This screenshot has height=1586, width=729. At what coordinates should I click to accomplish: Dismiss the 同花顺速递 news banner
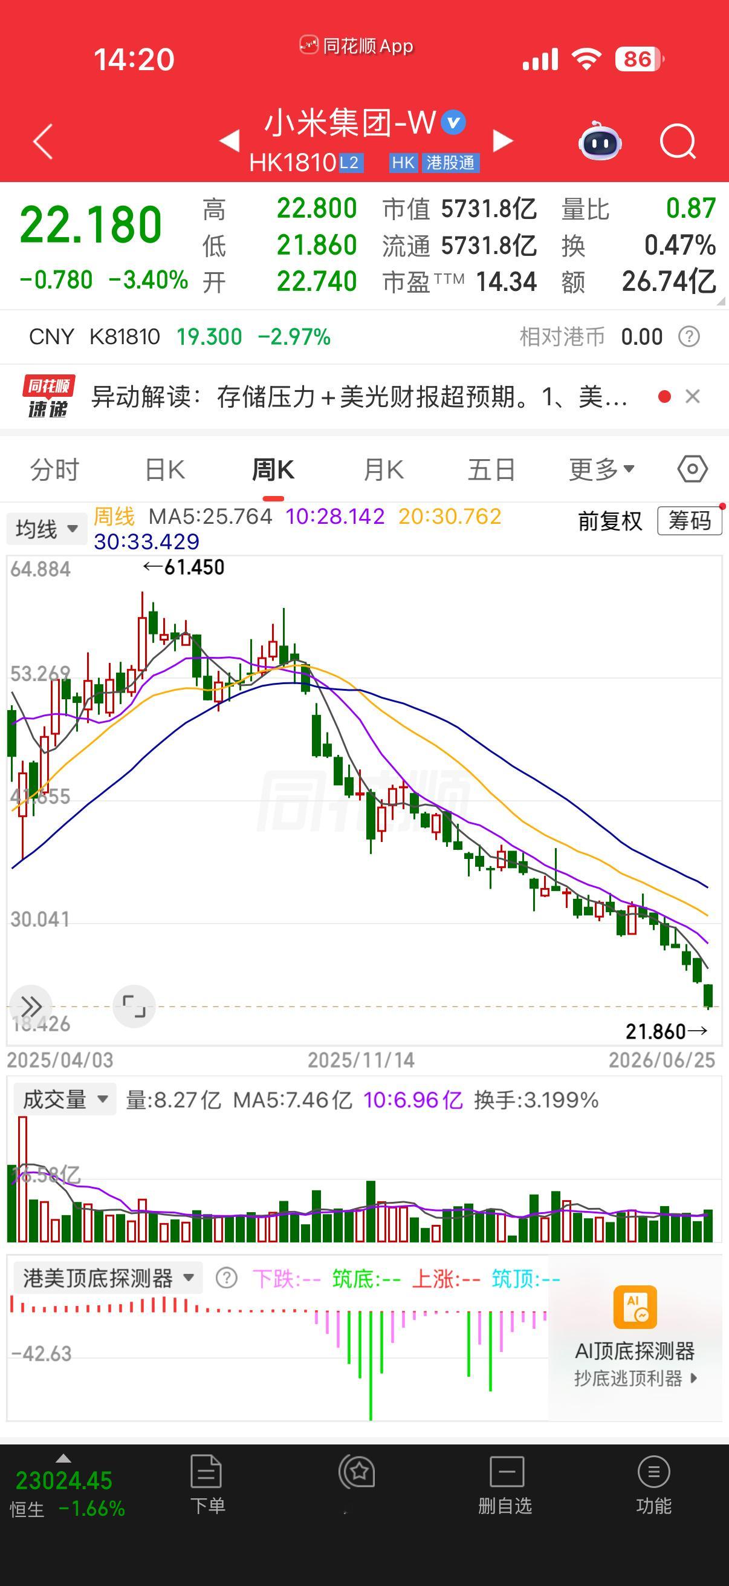click(x=693, y=397)
